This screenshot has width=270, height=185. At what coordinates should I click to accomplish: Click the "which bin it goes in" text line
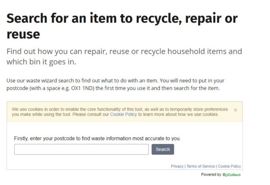tap(42, 62)
